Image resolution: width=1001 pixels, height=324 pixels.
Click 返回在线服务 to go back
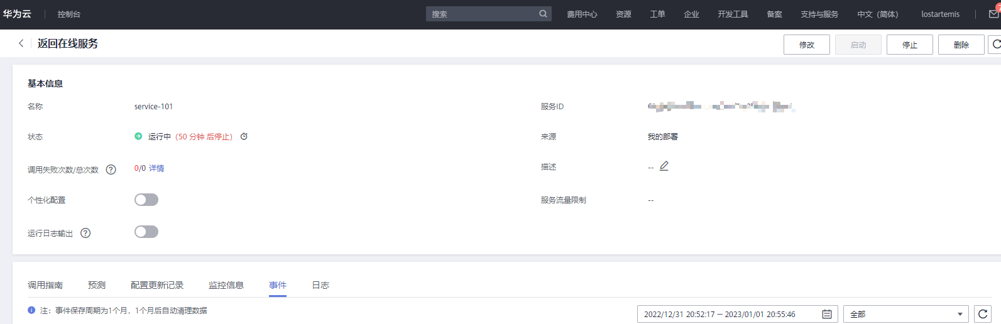tap(68, 43)
